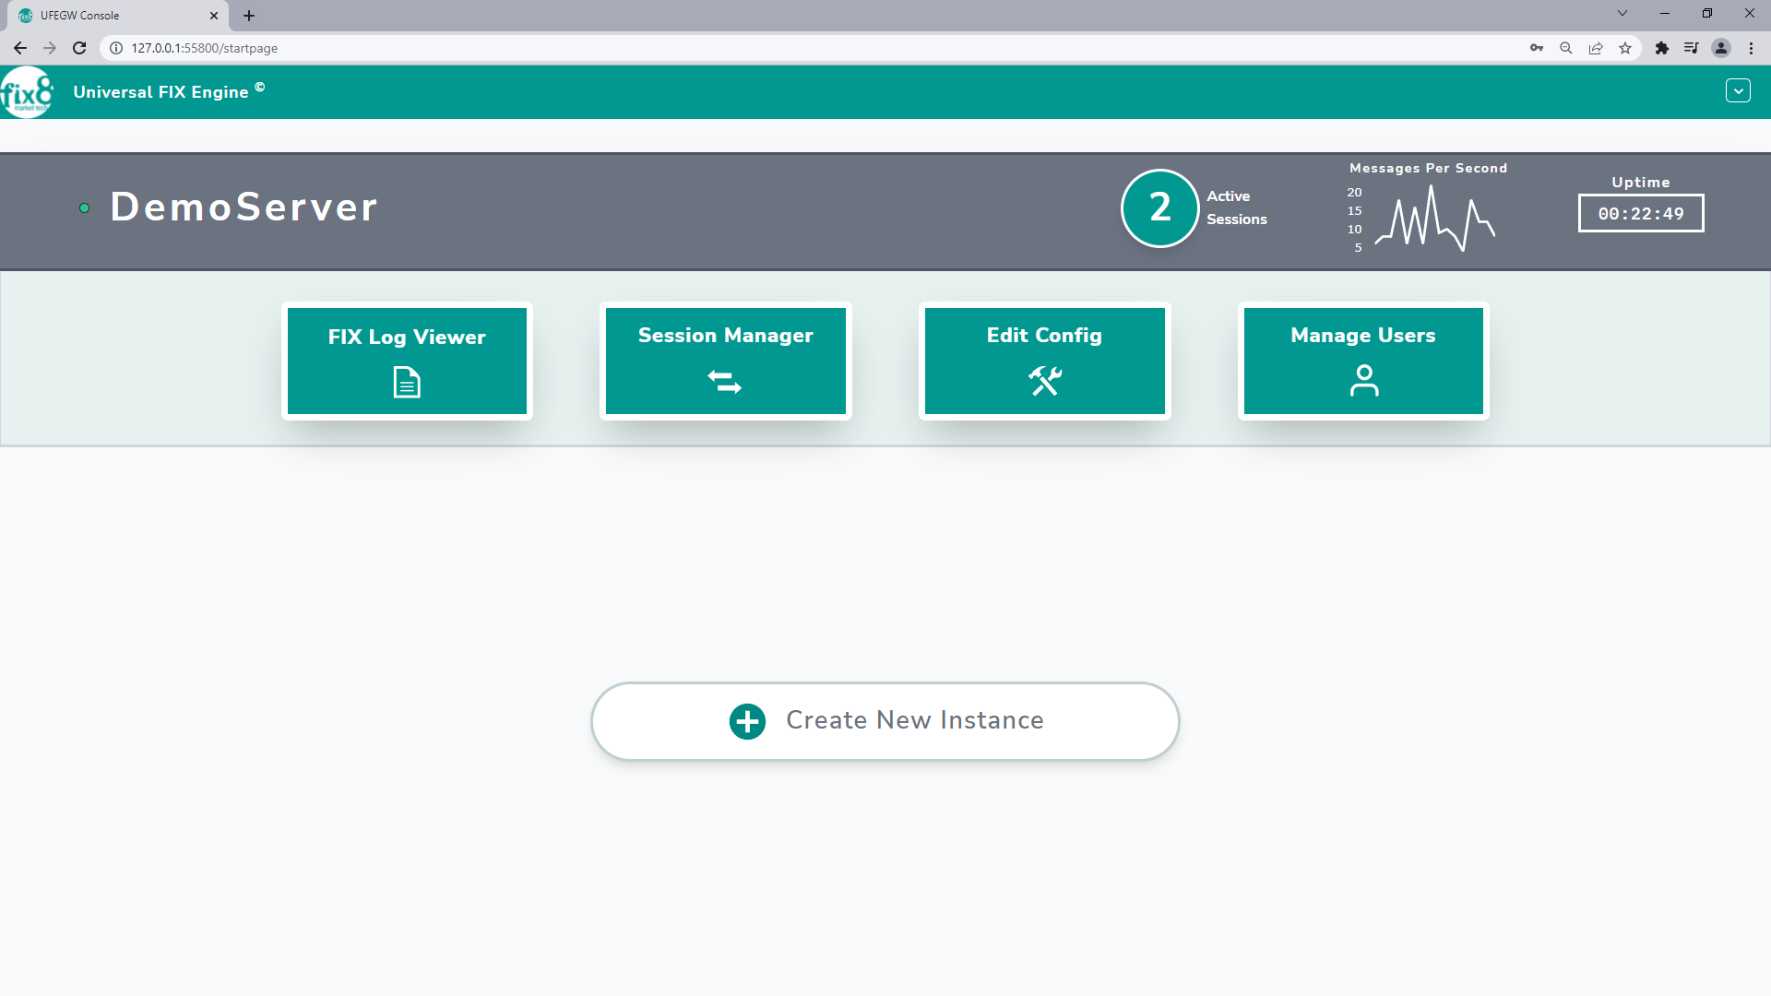Screen dimensions: 1771x996
Task: Click the Active Sessions count circle
Action: [x=1159, y=208]
